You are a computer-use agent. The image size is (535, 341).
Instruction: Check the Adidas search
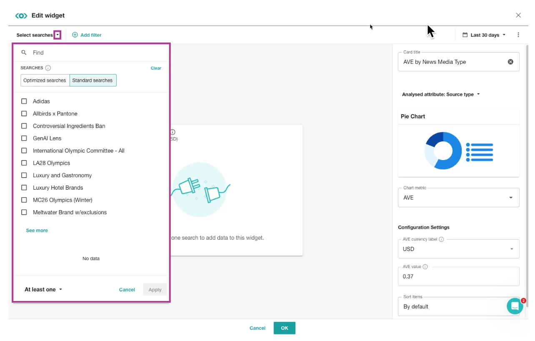pyautogui.click(x=24, y=101)
